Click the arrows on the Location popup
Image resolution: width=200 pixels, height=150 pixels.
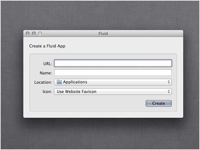(169, 82)
